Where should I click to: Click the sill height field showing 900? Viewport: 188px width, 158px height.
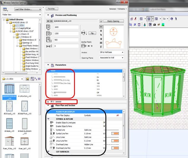tap(66, 40)
